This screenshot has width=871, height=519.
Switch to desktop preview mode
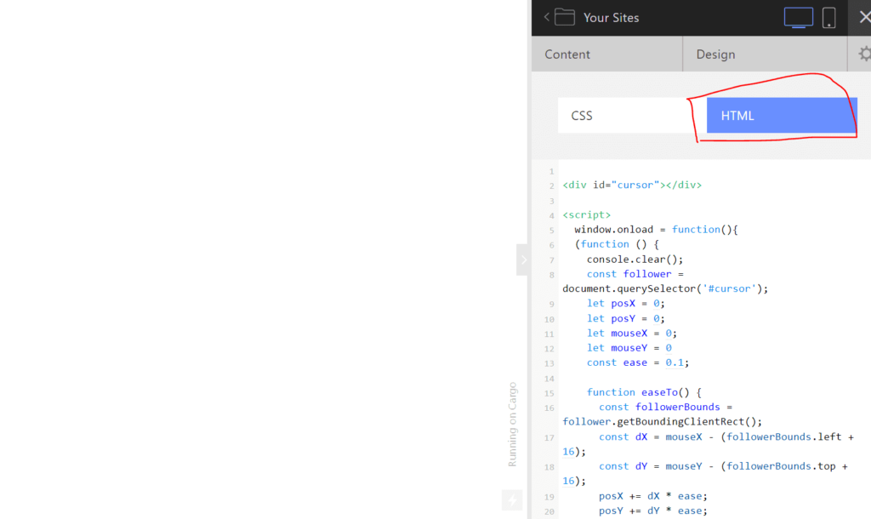[798, 18]
